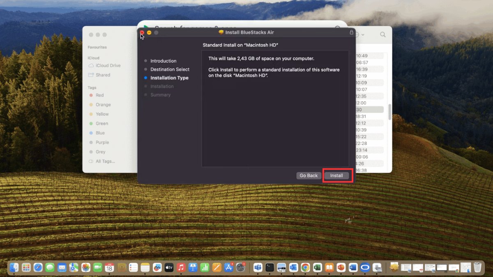
Task: Open Microsoft PowerPoint from the Dock
Action: coord(341,268)
